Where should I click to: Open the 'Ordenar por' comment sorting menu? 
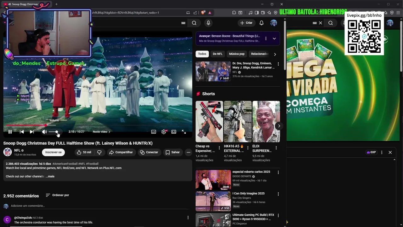pos(57,195)
